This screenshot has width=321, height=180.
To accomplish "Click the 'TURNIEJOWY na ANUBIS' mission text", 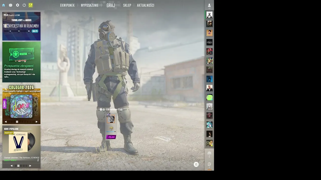I will click(x=21, y=20).
